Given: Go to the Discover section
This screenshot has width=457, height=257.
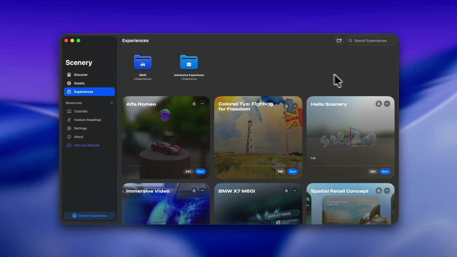Looking at the screenshot, I should 89,75.
